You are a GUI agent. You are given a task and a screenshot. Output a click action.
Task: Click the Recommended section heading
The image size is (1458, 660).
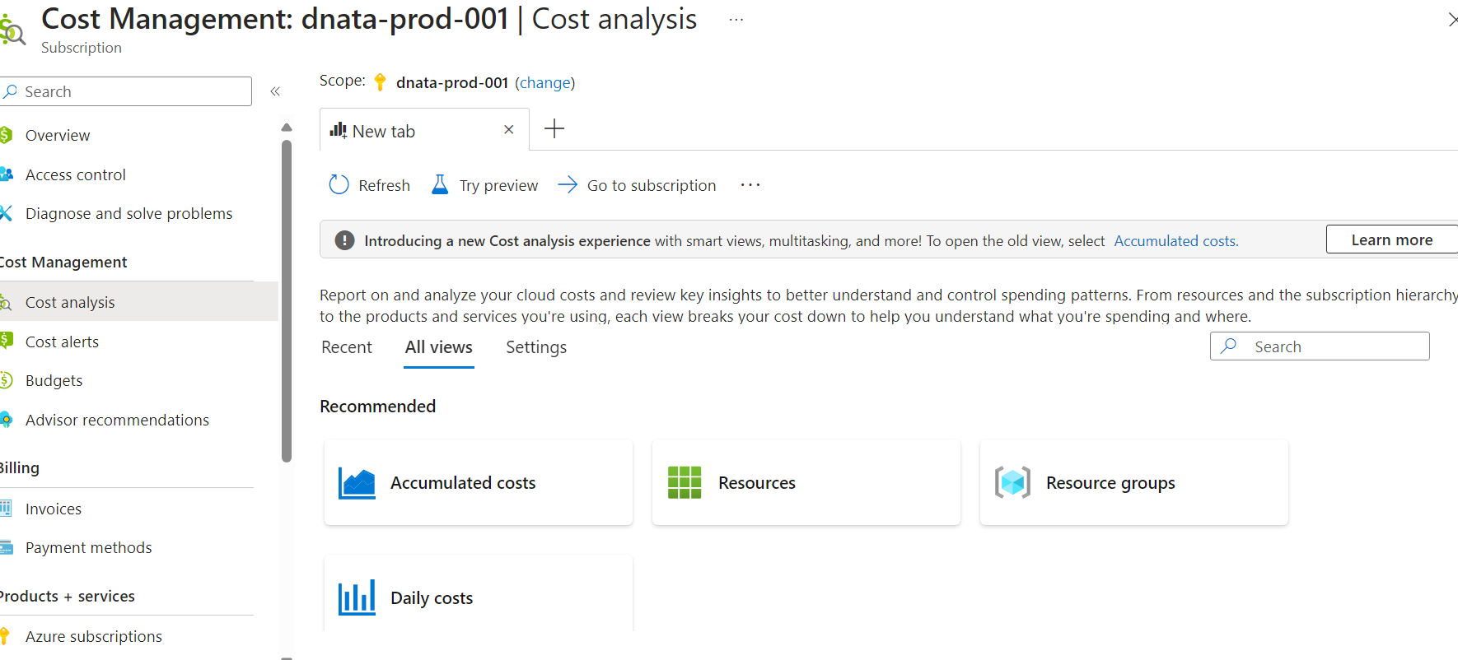click(377, 407)
